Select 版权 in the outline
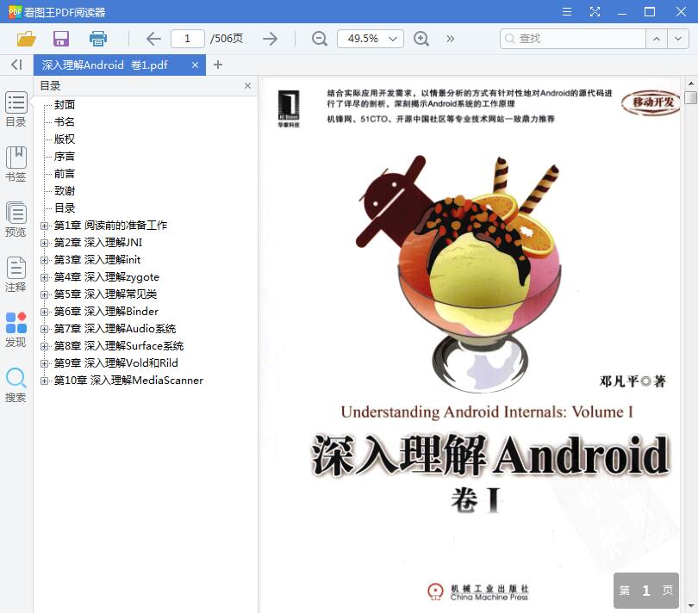Screen dimensions: 698x613 65,139
